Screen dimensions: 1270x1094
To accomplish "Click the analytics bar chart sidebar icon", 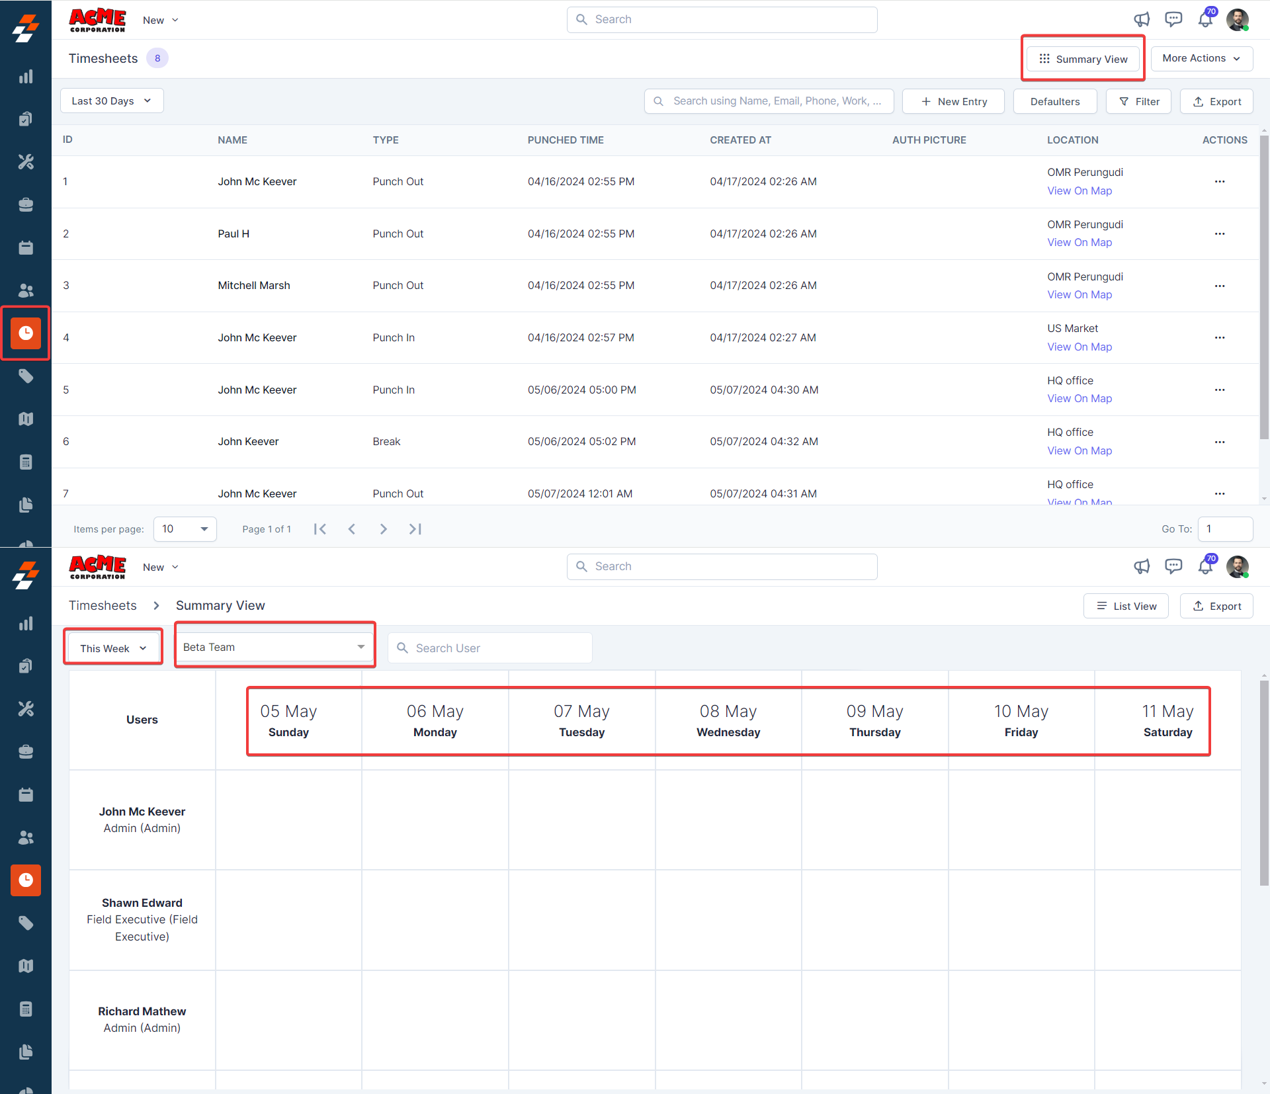I will tap(26, 77).
